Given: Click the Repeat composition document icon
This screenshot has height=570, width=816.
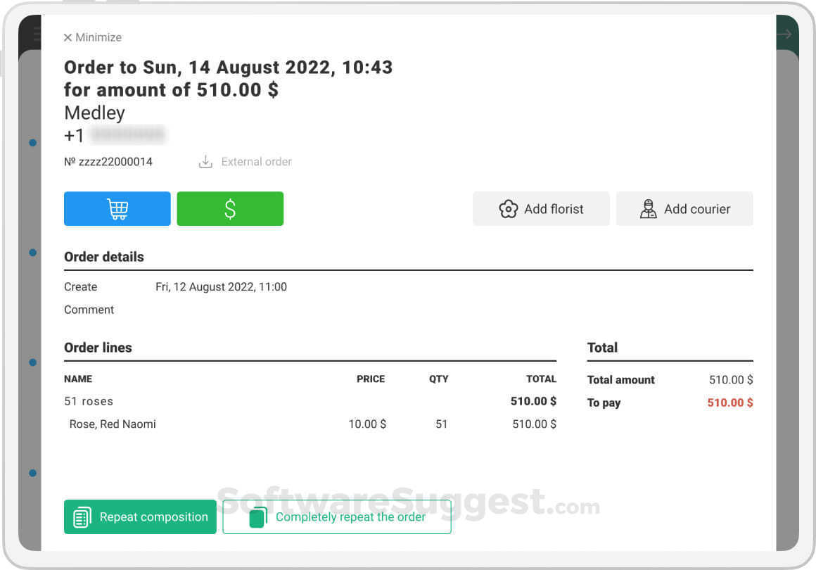Looking at the screenshot, I should coord(82,517).
